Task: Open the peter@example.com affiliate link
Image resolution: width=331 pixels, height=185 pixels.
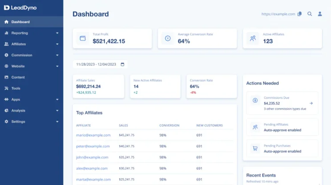Action: click(93, 146)
